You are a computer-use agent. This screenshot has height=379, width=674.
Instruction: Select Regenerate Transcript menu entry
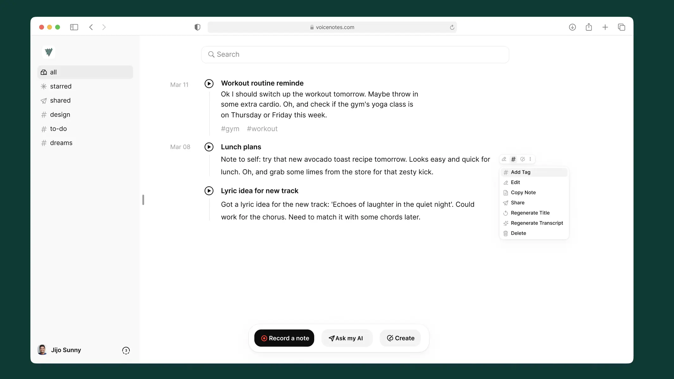point(534,223)
